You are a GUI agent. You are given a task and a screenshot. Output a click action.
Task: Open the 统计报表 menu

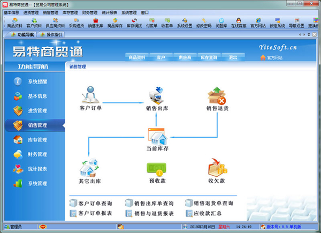(110, 13)
